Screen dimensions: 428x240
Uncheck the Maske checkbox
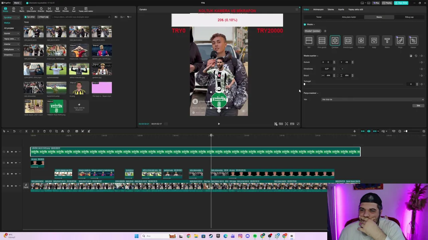[x=305, y=24]
